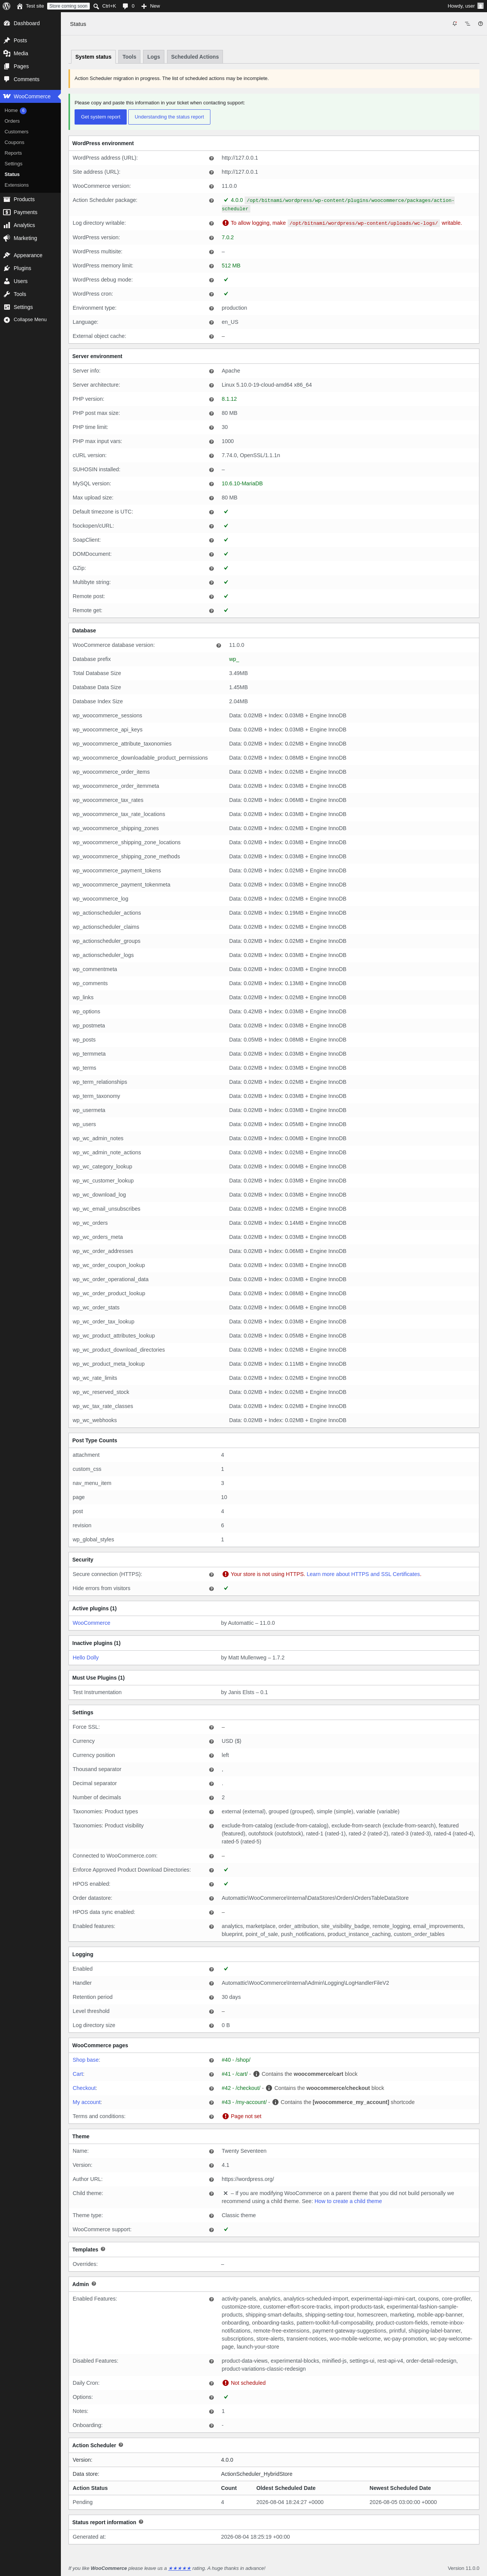
Task: Click the Appearance brush icon
Action: [x=7, y=255]
